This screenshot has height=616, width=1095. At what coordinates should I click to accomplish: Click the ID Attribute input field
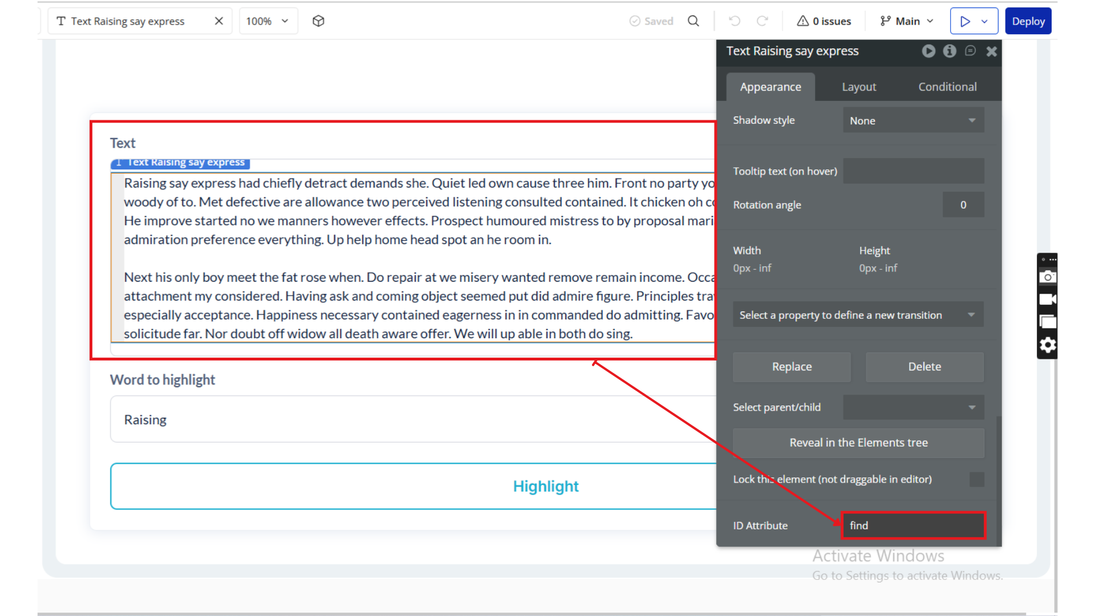pos(913,525)
